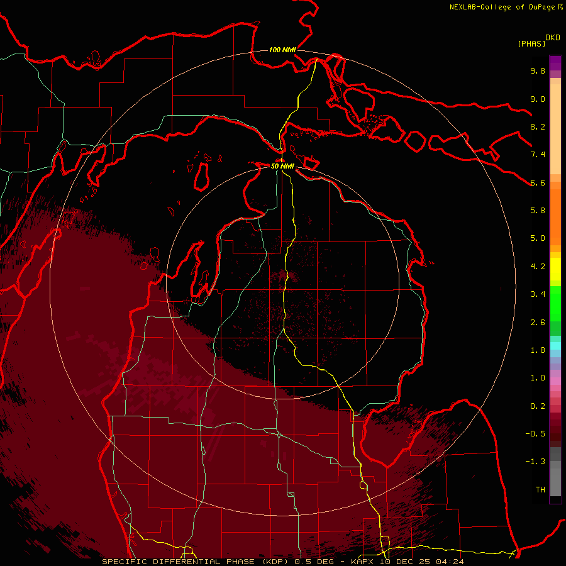Click the DKD label above the scale
Viewport: 566px width, 566px height.
coord(553,38)
